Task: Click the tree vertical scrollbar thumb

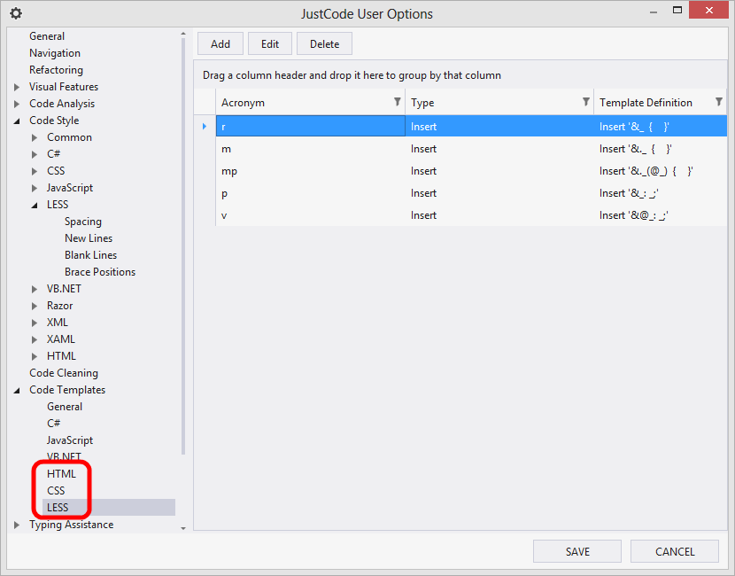Action: [183, 246]
